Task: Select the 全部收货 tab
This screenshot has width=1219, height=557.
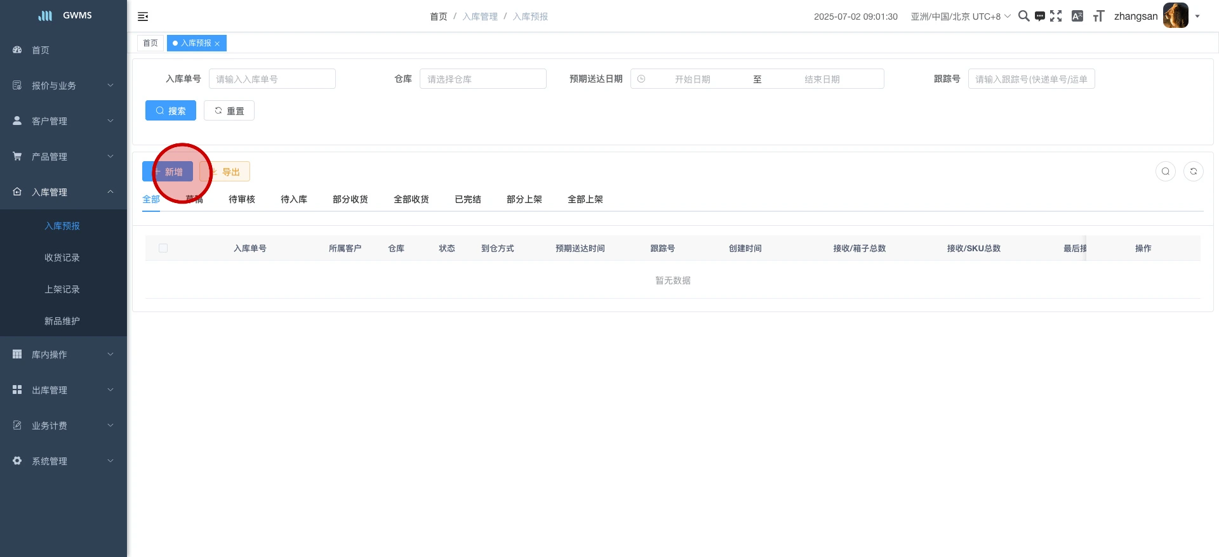Action: coord(411,199)
